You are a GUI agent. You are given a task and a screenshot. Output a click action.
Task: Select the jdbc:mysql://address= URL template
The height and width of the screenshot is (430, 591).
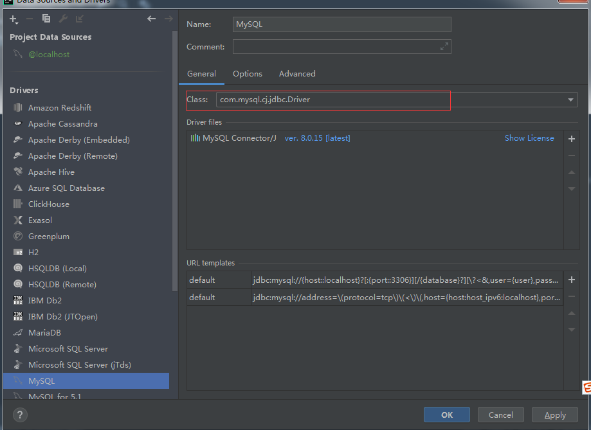pos(406,298)
